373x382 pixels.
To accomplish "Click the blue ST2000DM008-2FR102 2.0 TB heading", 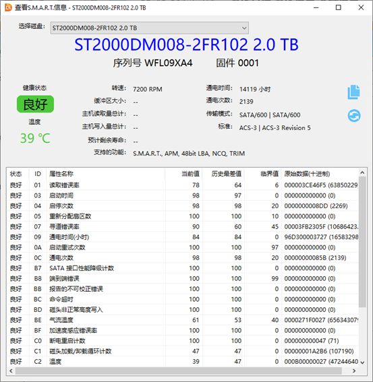I will pyautogui.click(x=186, y=45).
